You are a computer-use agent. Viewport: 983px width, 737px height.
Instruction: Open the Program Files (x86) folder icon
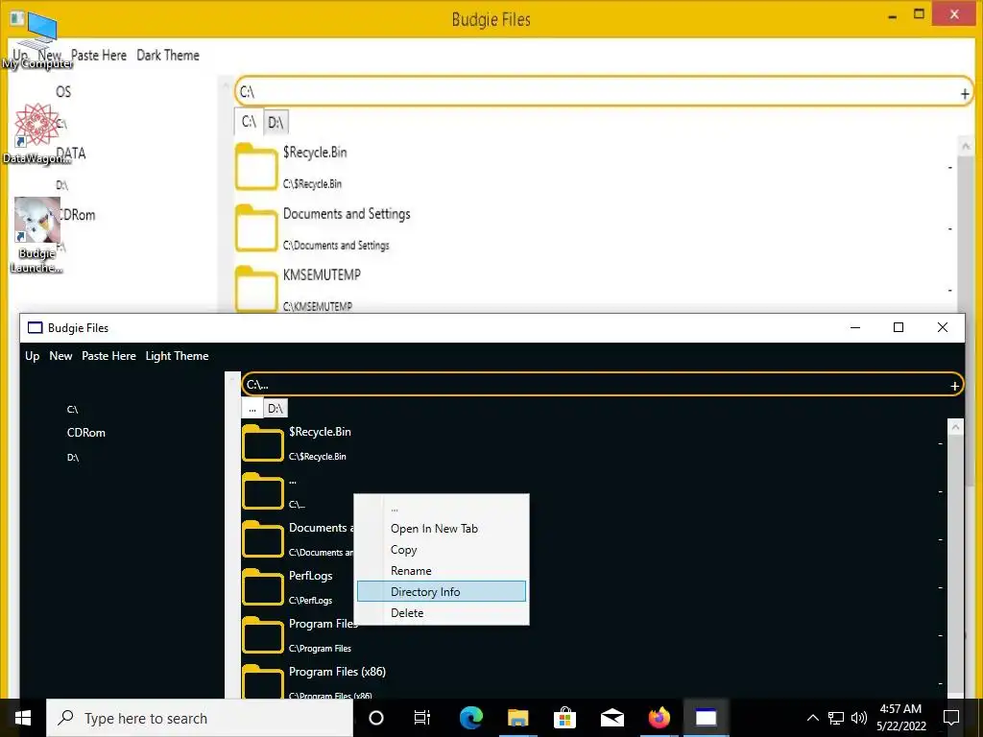263,682
